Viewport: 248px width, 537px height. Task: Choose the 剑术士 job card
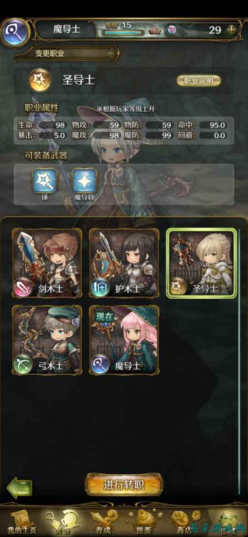pos(47,263)
